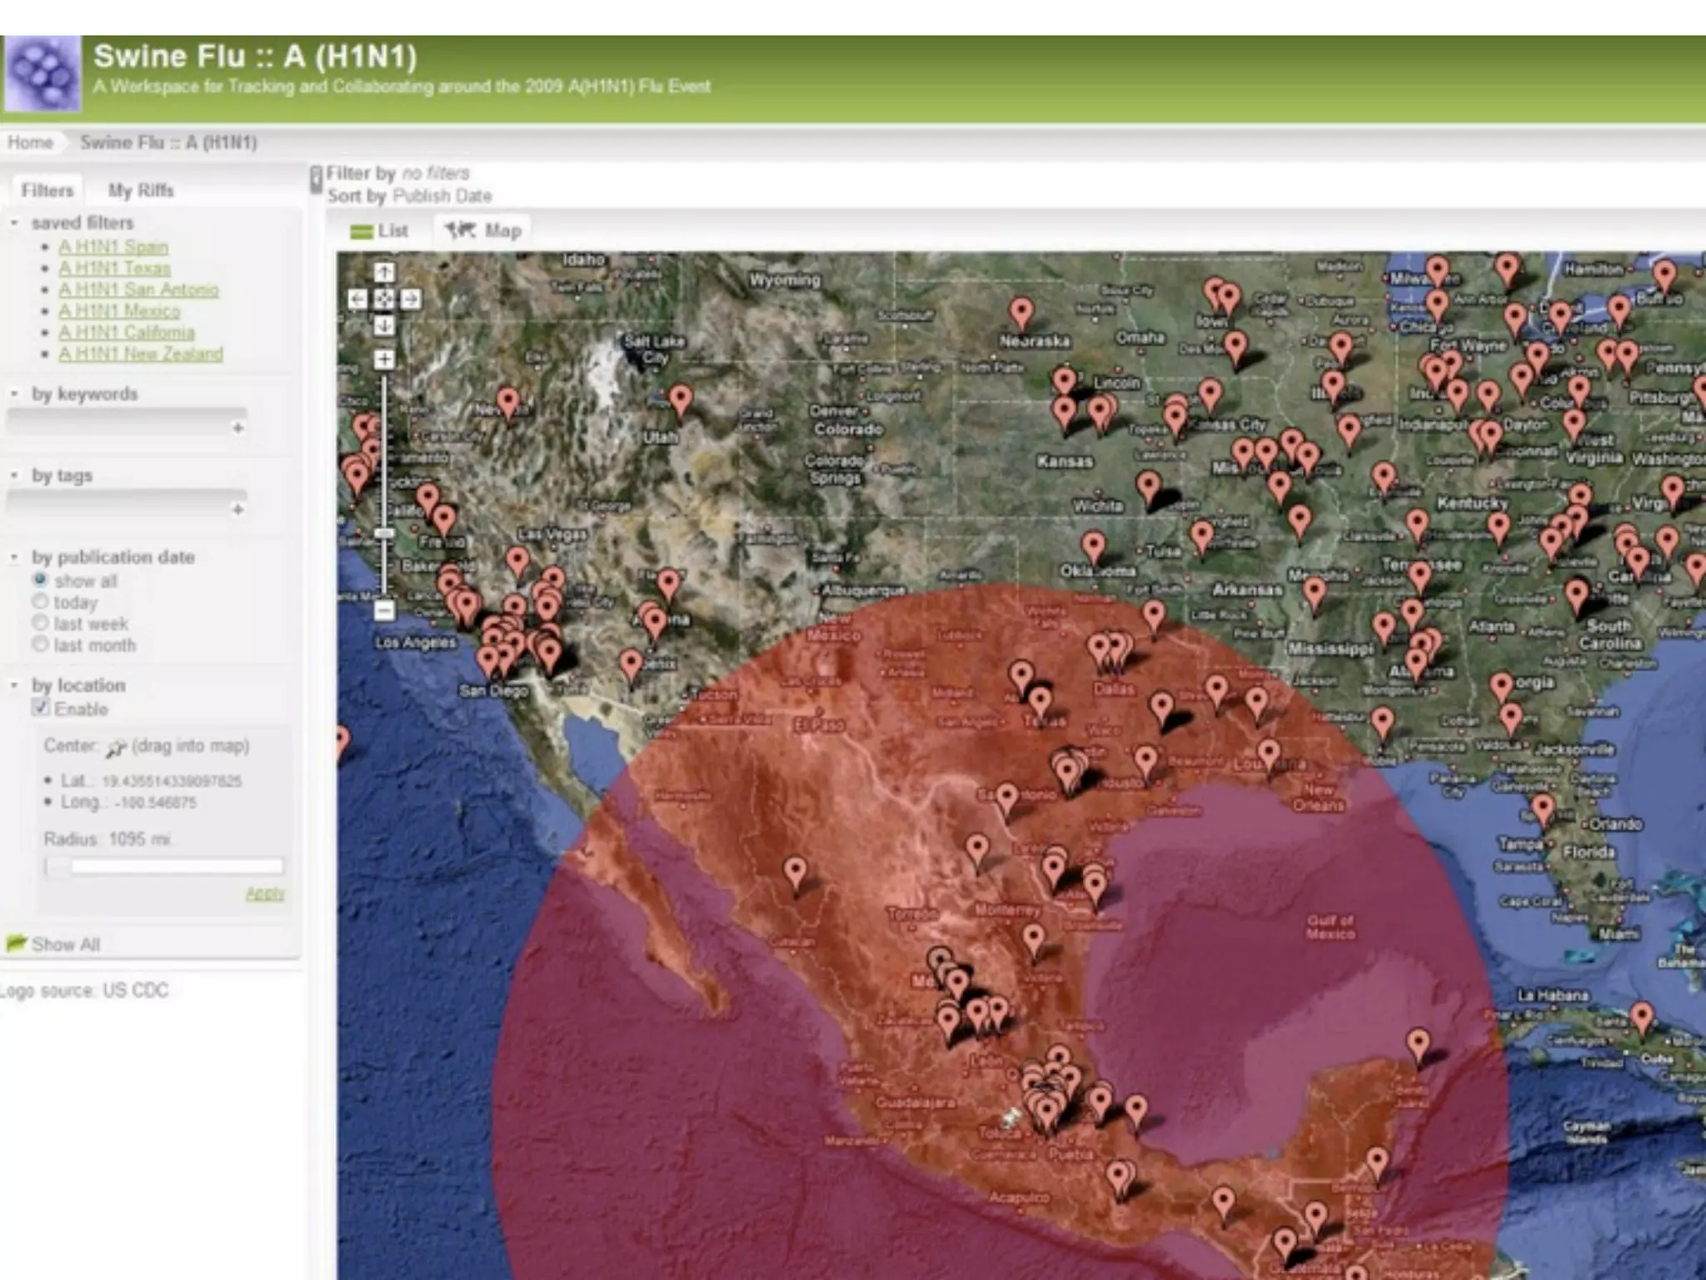
Task: Select the 'last month' publication date option
Action: click(x=40, y=645)
